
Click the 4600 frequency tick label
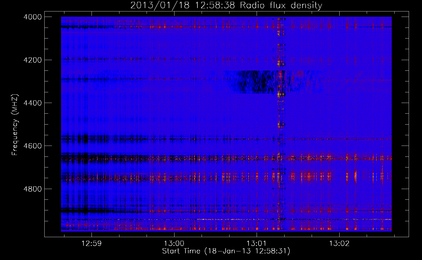33,146
